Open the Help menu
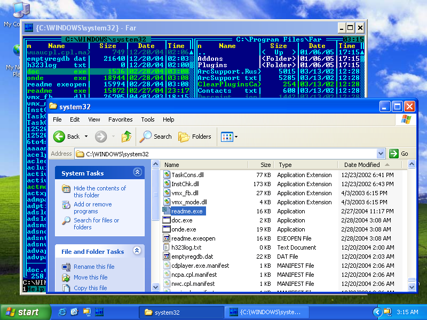 (168, 119)
